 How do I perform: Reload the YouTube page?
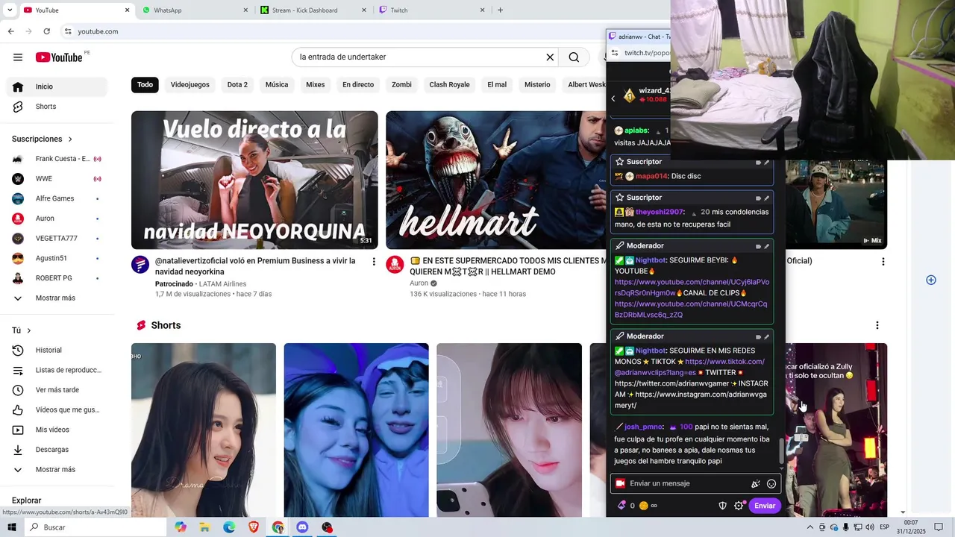pos(47,31)
